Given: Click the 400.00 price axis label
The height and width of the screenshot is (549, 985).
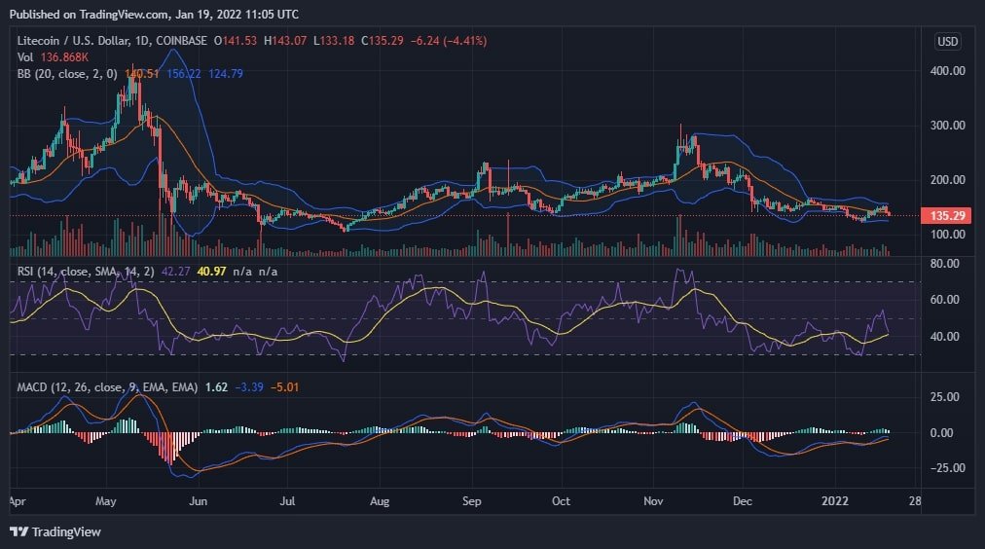Looking at the screenshot, I should 947,71.
